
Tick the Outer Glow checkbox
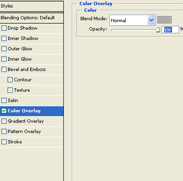click(x=4, y=49)
